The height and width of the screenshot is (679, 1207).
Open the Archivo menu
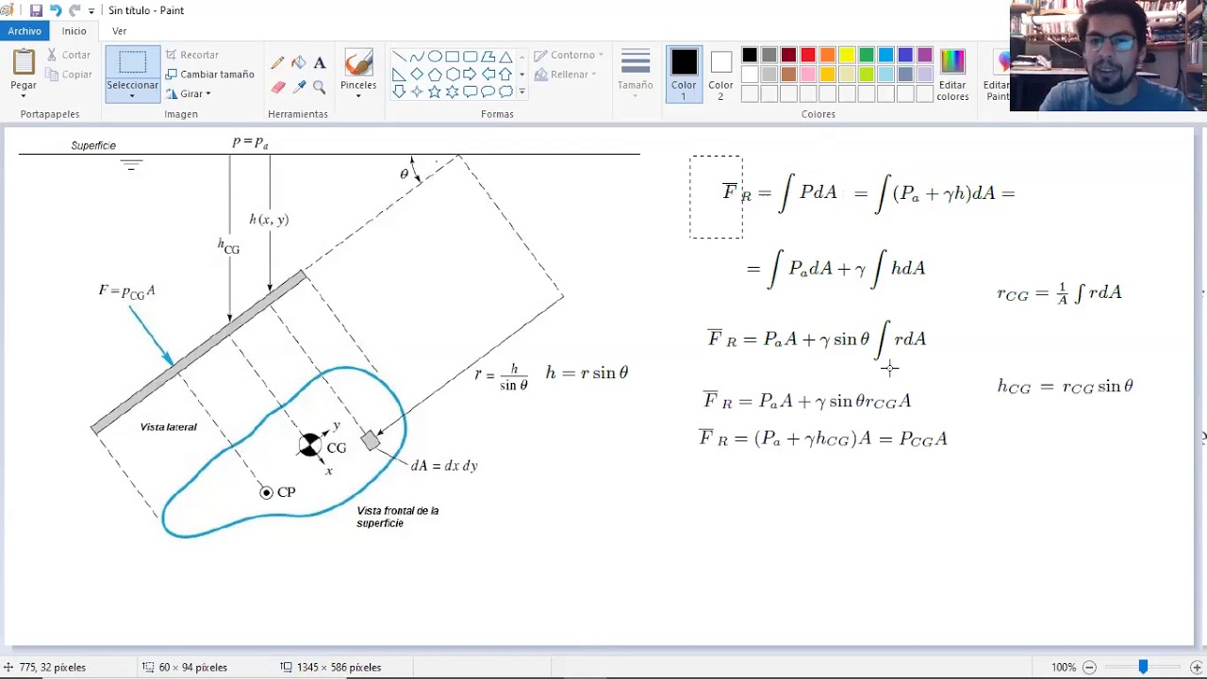(x=25, y=31)
